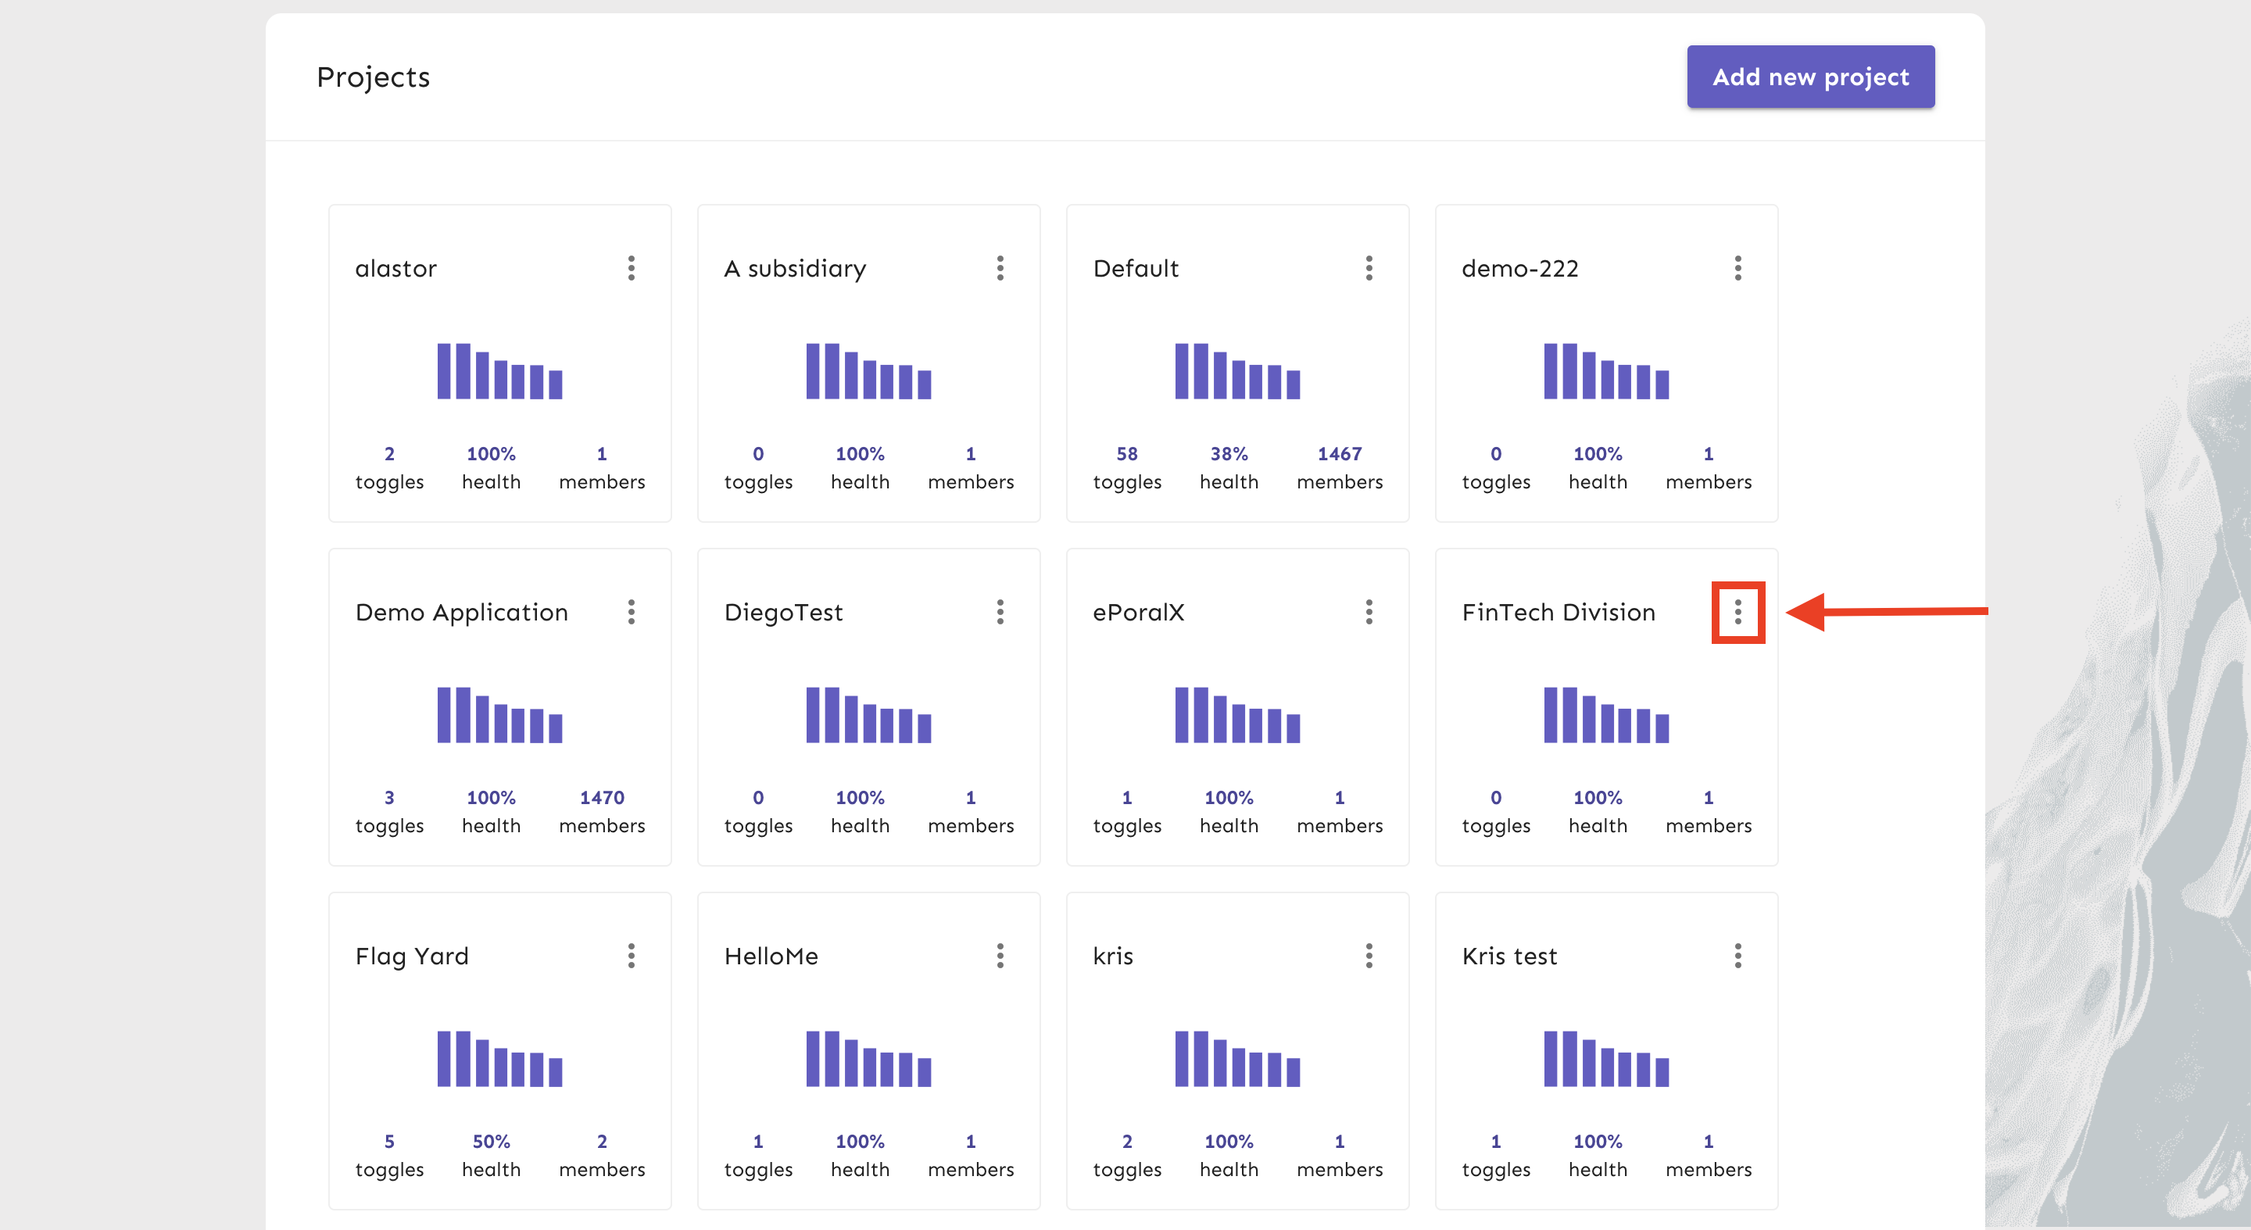The width and height of the screenshot is (2251, 1230).
Task: Open the Demo Application card's kebab menu
Action: coord(631,612)
